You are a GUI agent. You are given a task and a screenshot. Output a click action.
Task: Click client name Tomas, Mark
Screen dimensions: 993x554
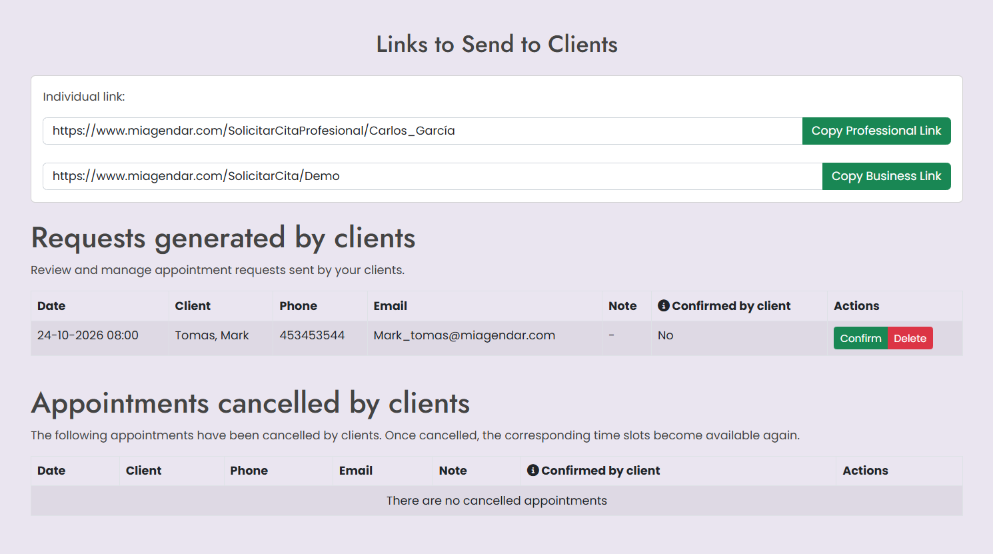tap(212, 335)
